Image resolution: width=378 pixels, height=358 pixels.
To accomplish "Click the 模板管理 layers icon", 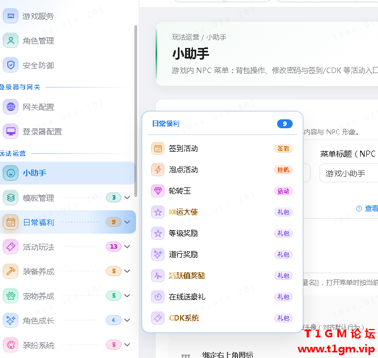I will pos(11,198).
